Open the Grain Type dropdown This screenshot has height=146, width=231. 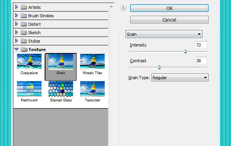tap(180, 78)
